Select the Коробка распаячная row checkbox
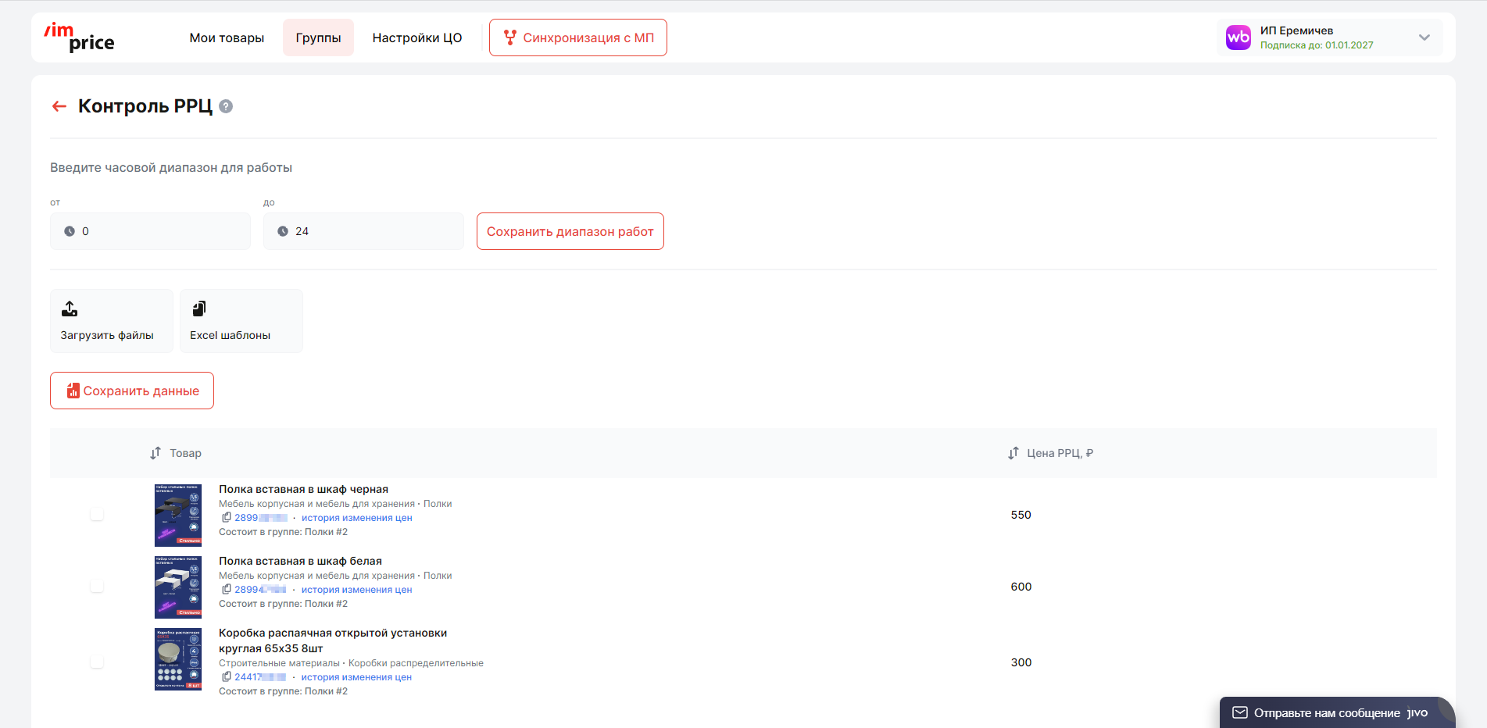 point(97,662)
